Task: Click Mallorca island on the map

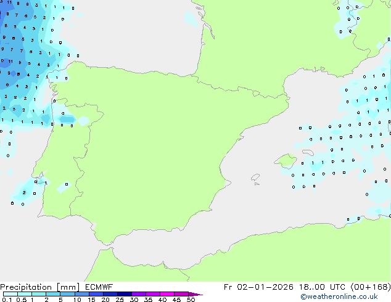Action: tap(286, 161)
